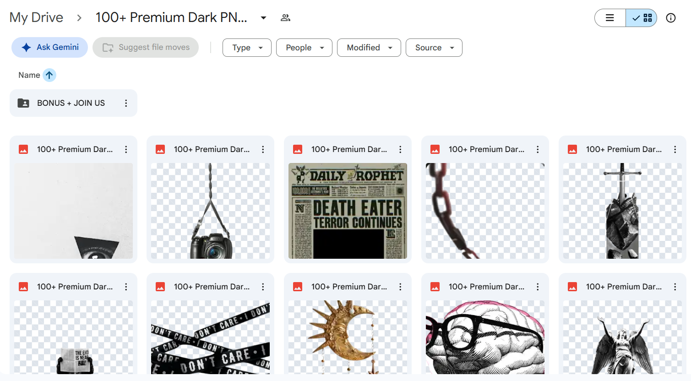Screen dimensions: 691x381
Task: Click the Suggest file moves button
Action: pyautogui.click(x=146, y=47)
